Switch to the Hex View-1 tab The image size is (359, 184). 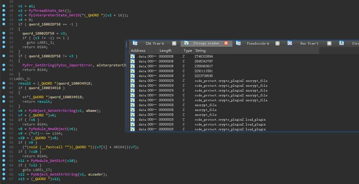pos(309,43)
